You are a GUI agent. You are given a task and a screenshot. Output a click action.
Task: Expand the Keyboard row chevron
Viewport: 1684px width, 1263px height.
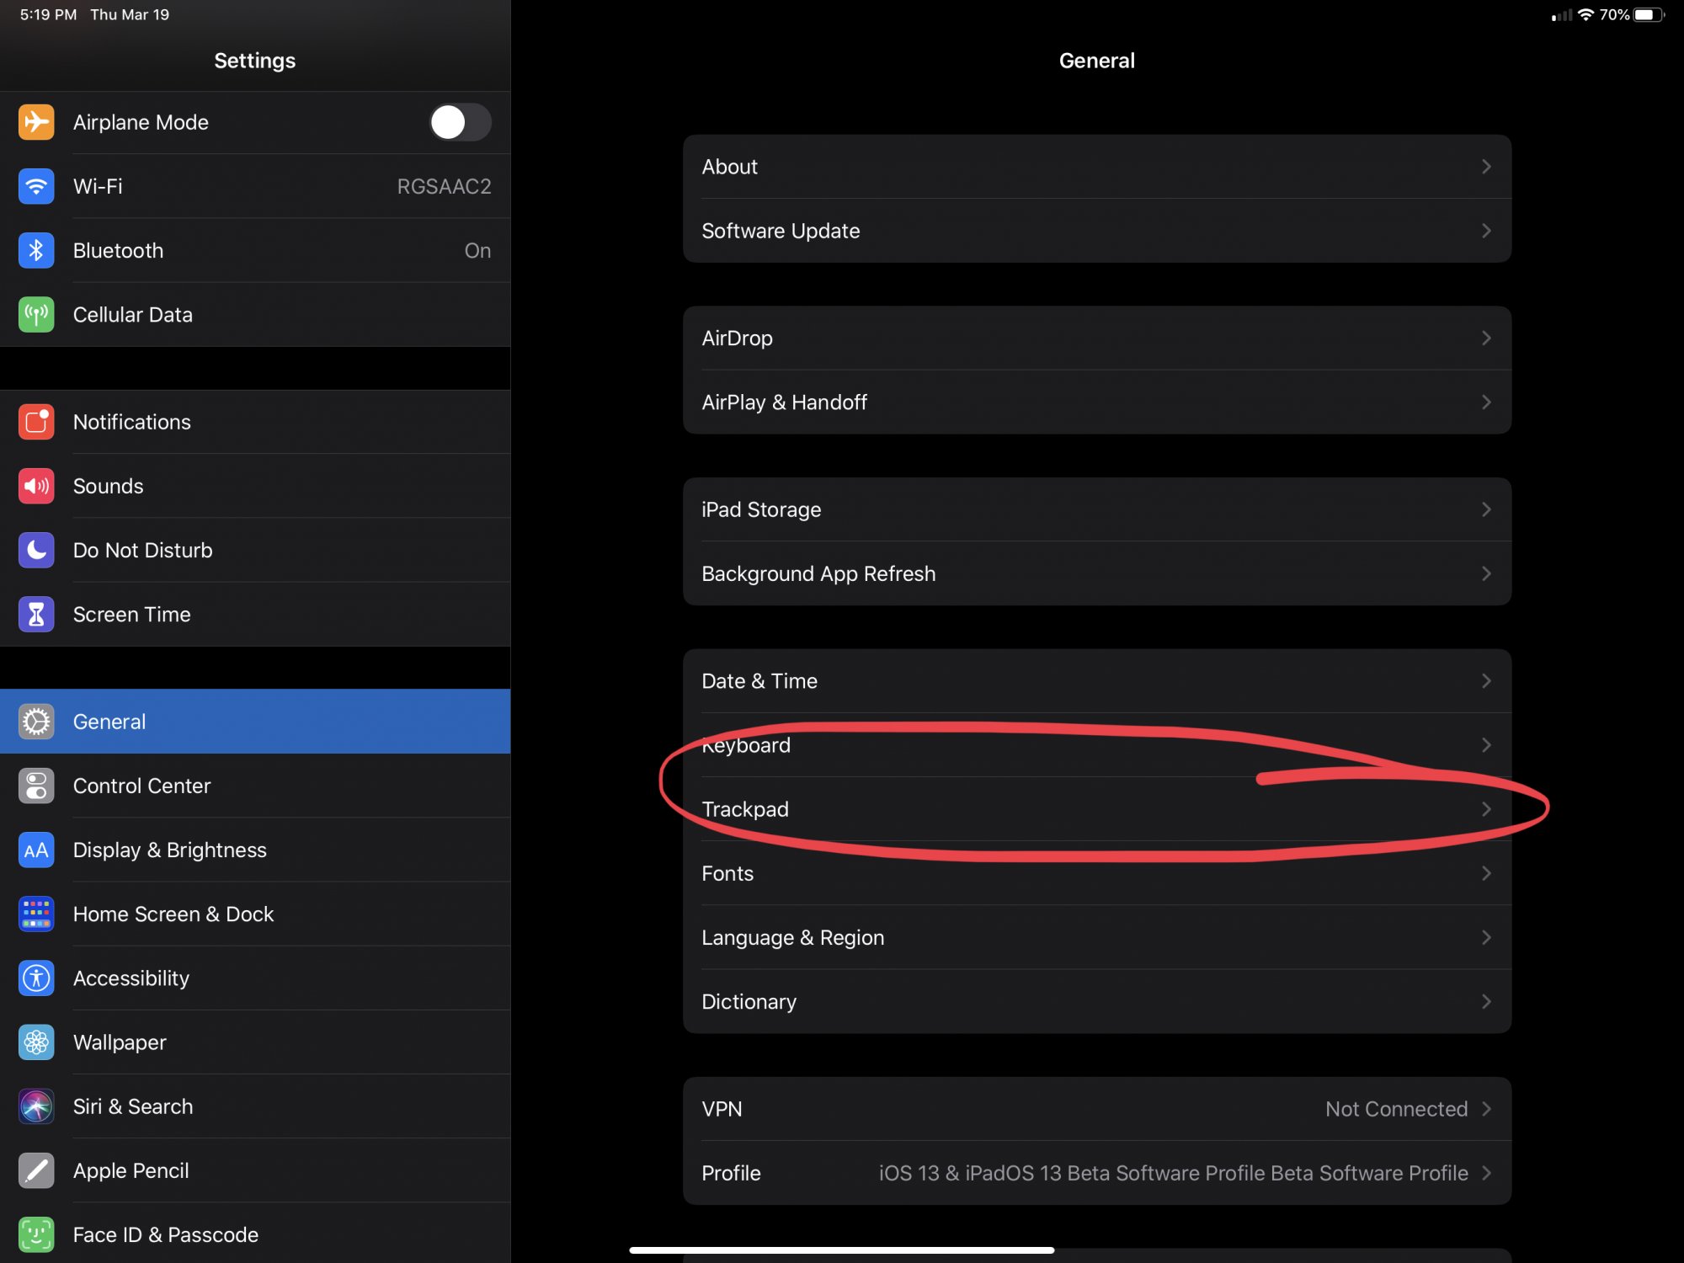[x=1486, y=745]
